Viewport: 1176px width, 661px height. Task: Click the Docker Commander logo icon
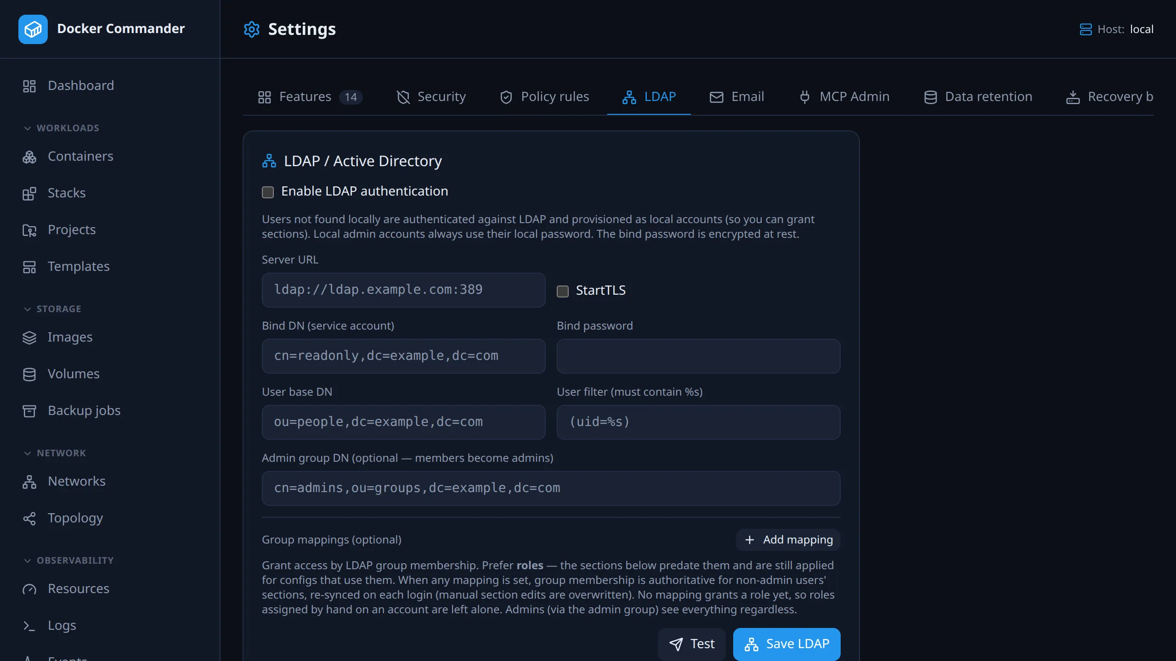coord(33,29)
